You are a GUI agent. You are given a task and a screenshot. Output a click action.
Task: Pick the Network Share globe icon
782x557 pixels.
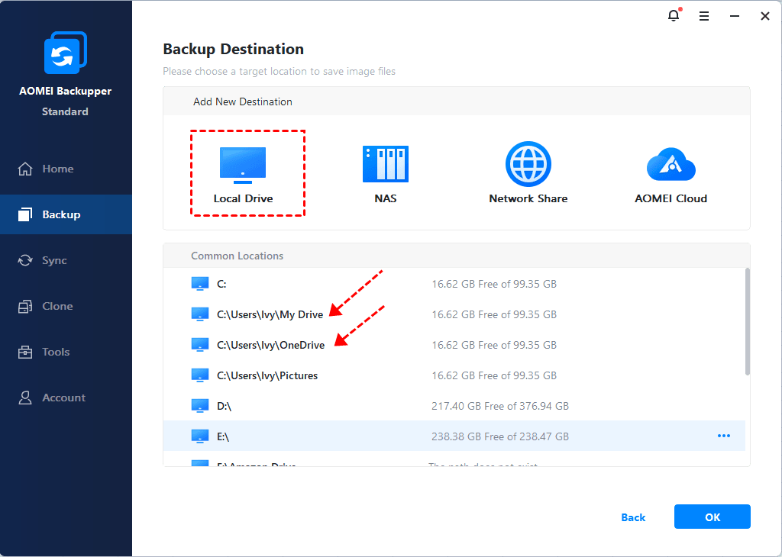(x=528, y=164)
